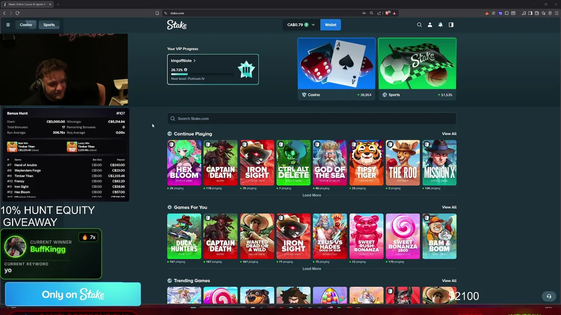The image size is (561, 315).
Task: Open Ctrl Alt Delete game
Action: click(x=293, y=163)
